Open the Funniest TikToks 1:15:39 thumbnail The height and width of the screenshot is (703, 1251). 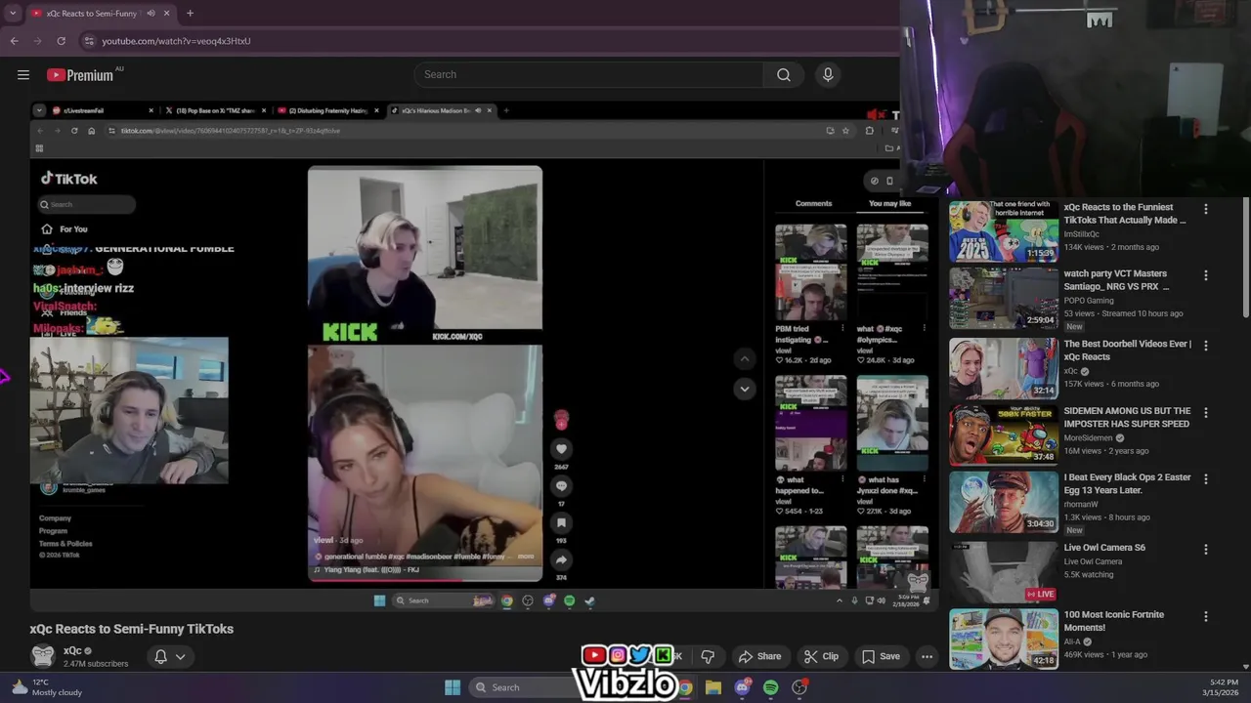[x=1004, y=231]
